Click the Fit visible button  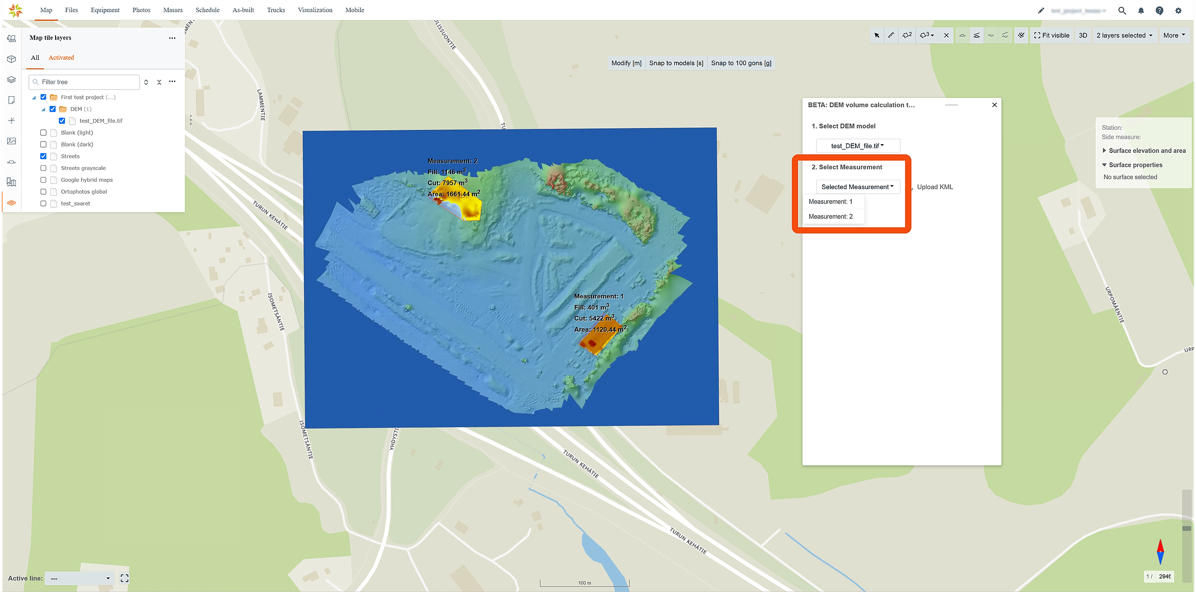click(1052, 35)
